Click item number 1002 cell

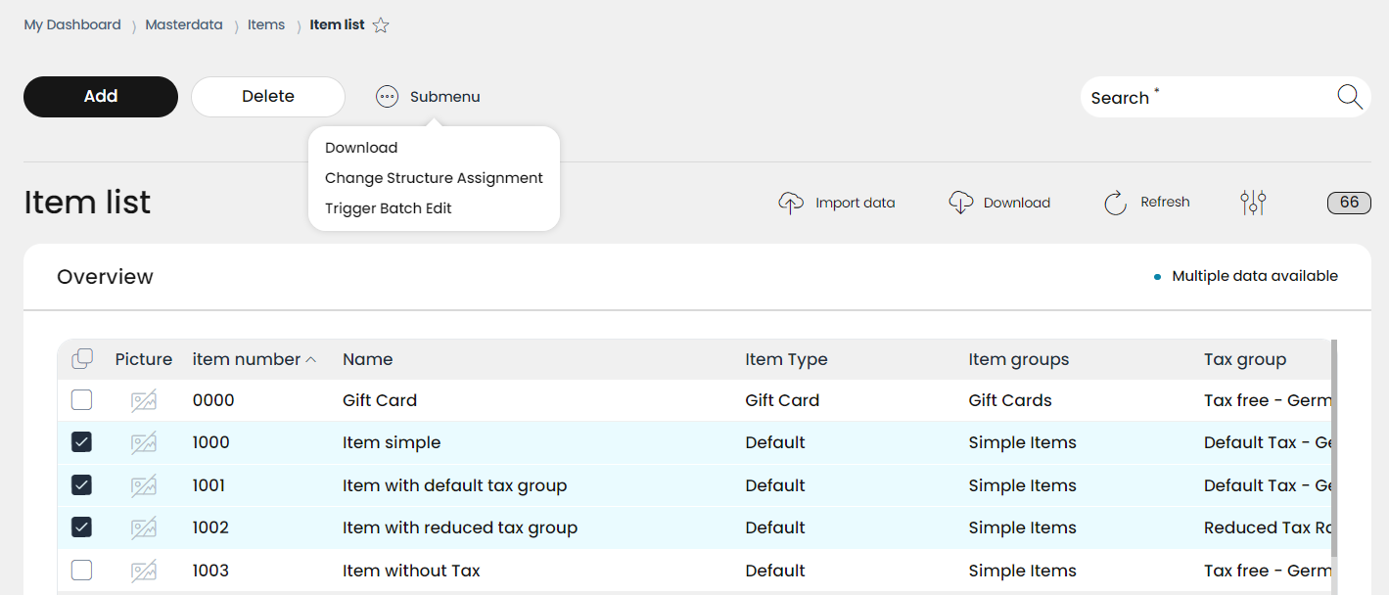coord(210,527)
